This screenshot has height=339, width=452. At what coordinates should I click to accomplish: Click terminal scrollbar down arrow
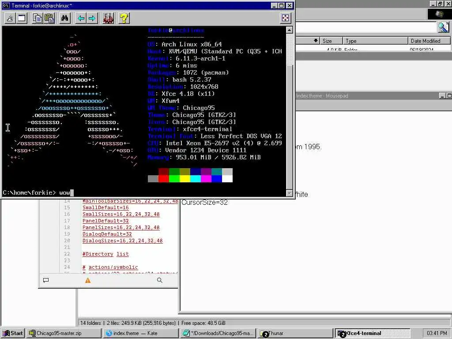[290, 193]
